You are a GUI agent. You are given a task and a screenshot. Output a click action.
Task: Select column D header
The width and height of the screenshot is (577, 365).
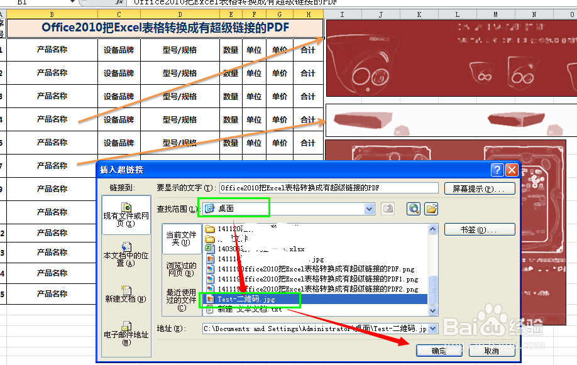pos(180,14)
